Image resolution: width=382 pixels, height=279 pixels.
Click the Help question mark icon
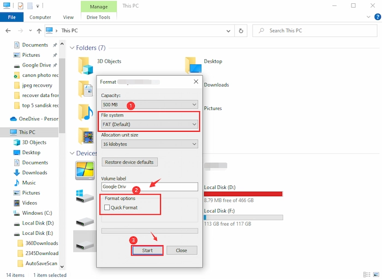(374, 17)
